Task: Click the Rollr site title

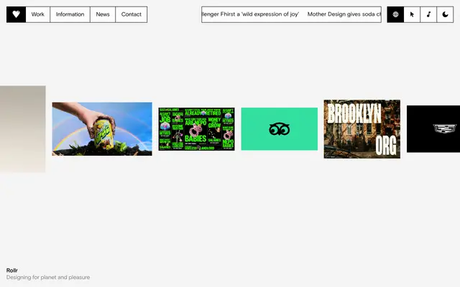Action: [12, 270]
